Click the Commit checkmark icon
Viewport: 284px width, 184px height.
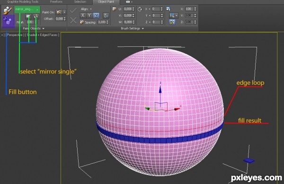point(73,10)
